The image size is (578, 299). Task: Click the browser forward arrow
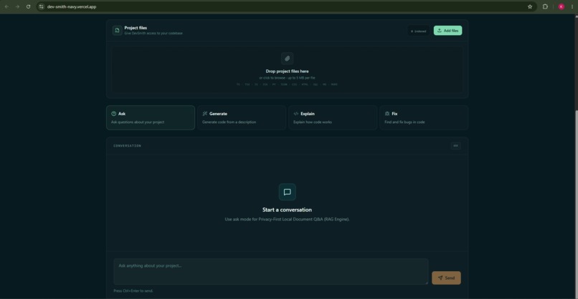[x=17, y=6]
